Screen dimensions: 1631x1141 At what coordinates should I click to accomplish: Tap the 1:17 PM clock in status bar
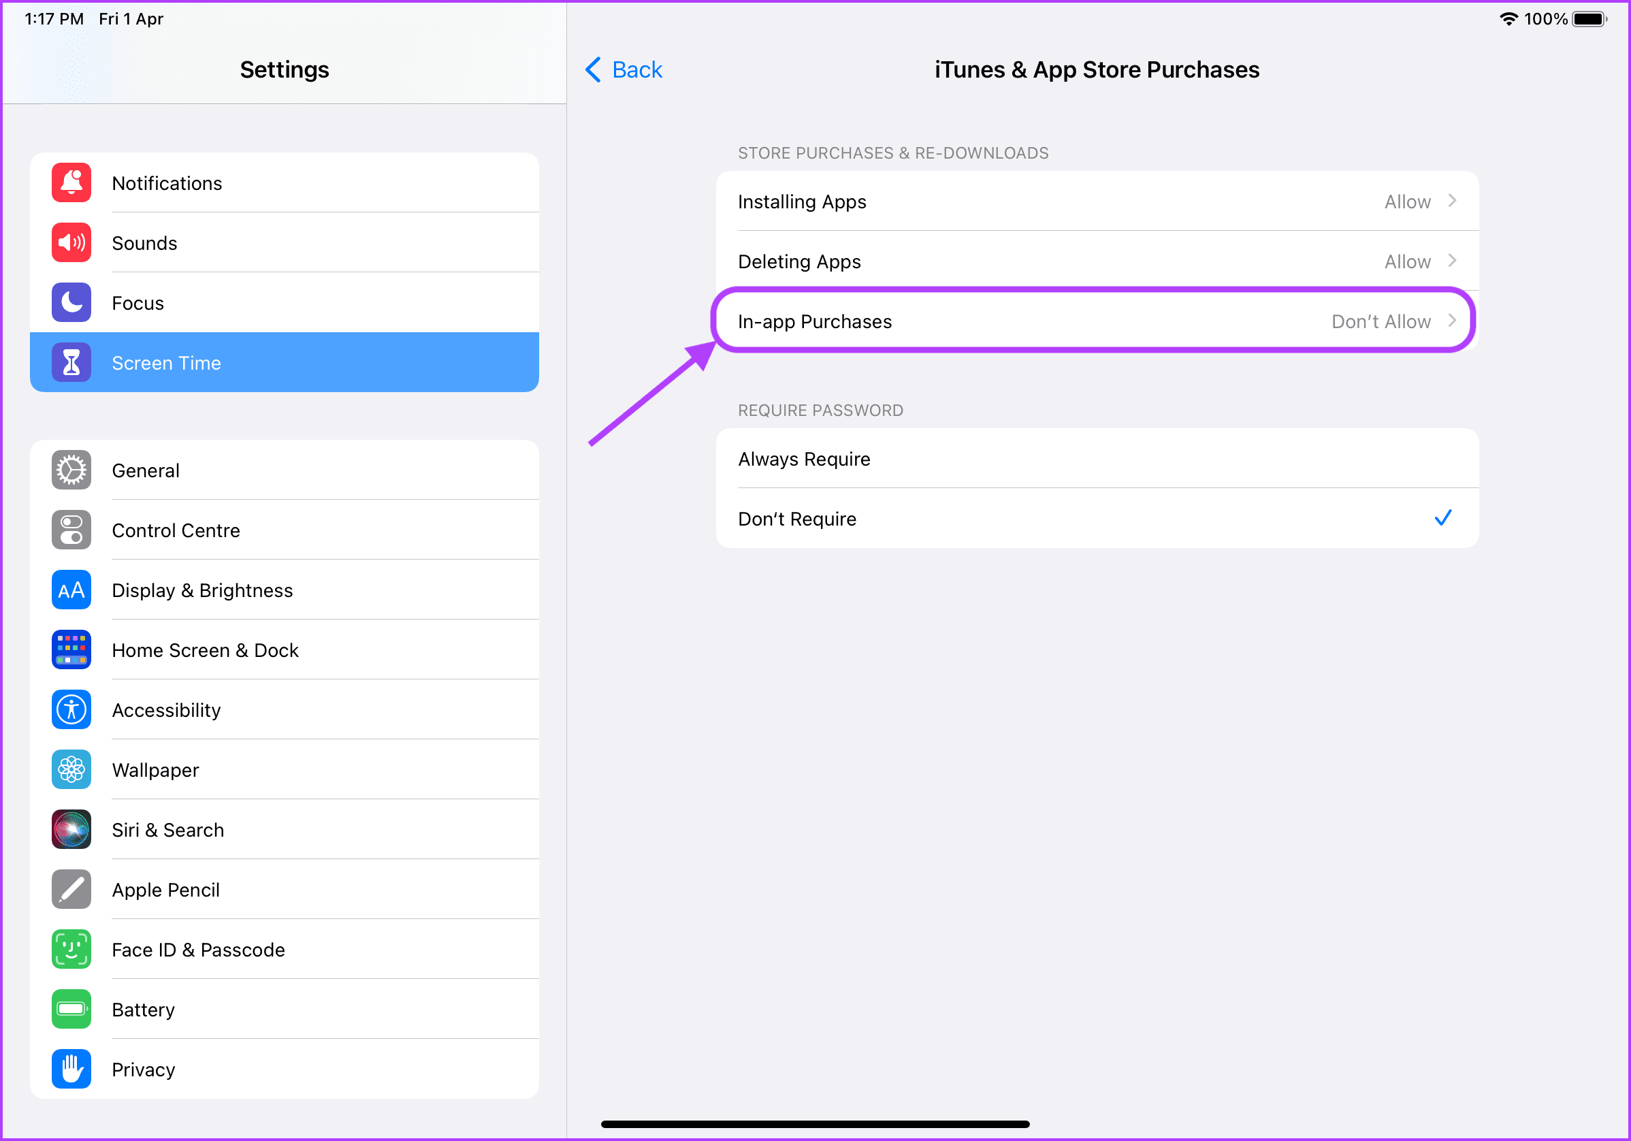pyautogui.click(x=54, y=19)
